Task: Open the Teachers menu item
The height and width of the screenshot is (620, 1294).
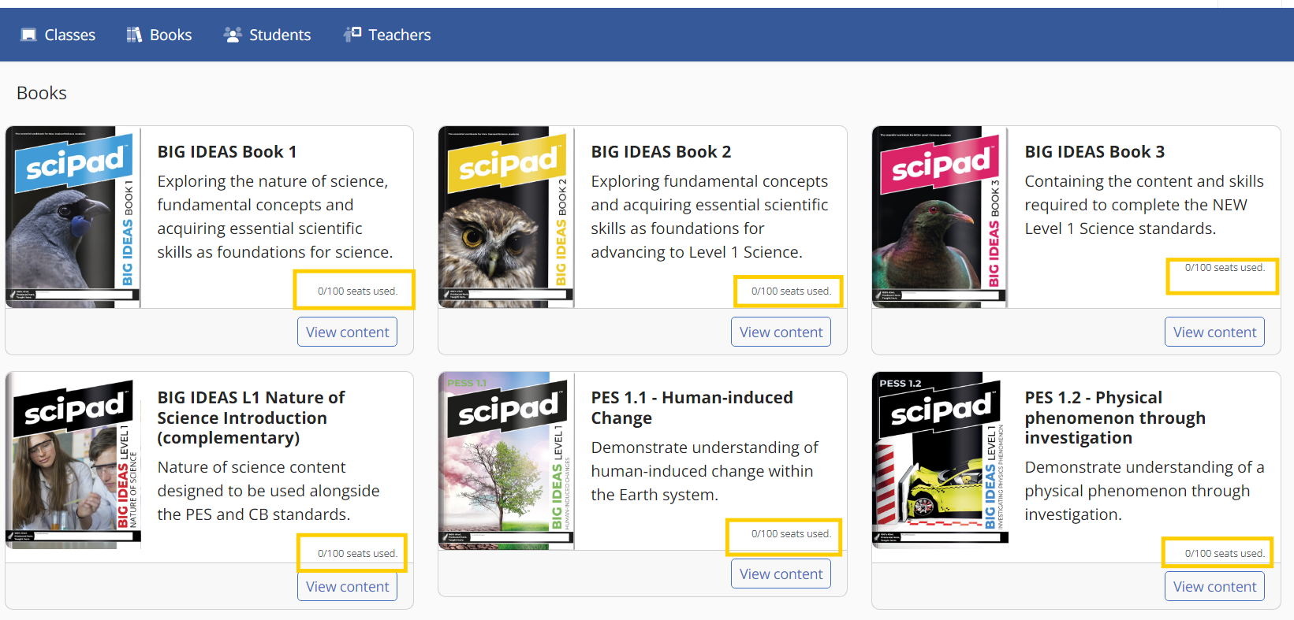Action: (x=387, y=35)
